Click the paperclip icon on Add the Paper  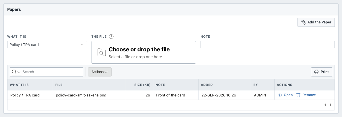click(303, 22)
